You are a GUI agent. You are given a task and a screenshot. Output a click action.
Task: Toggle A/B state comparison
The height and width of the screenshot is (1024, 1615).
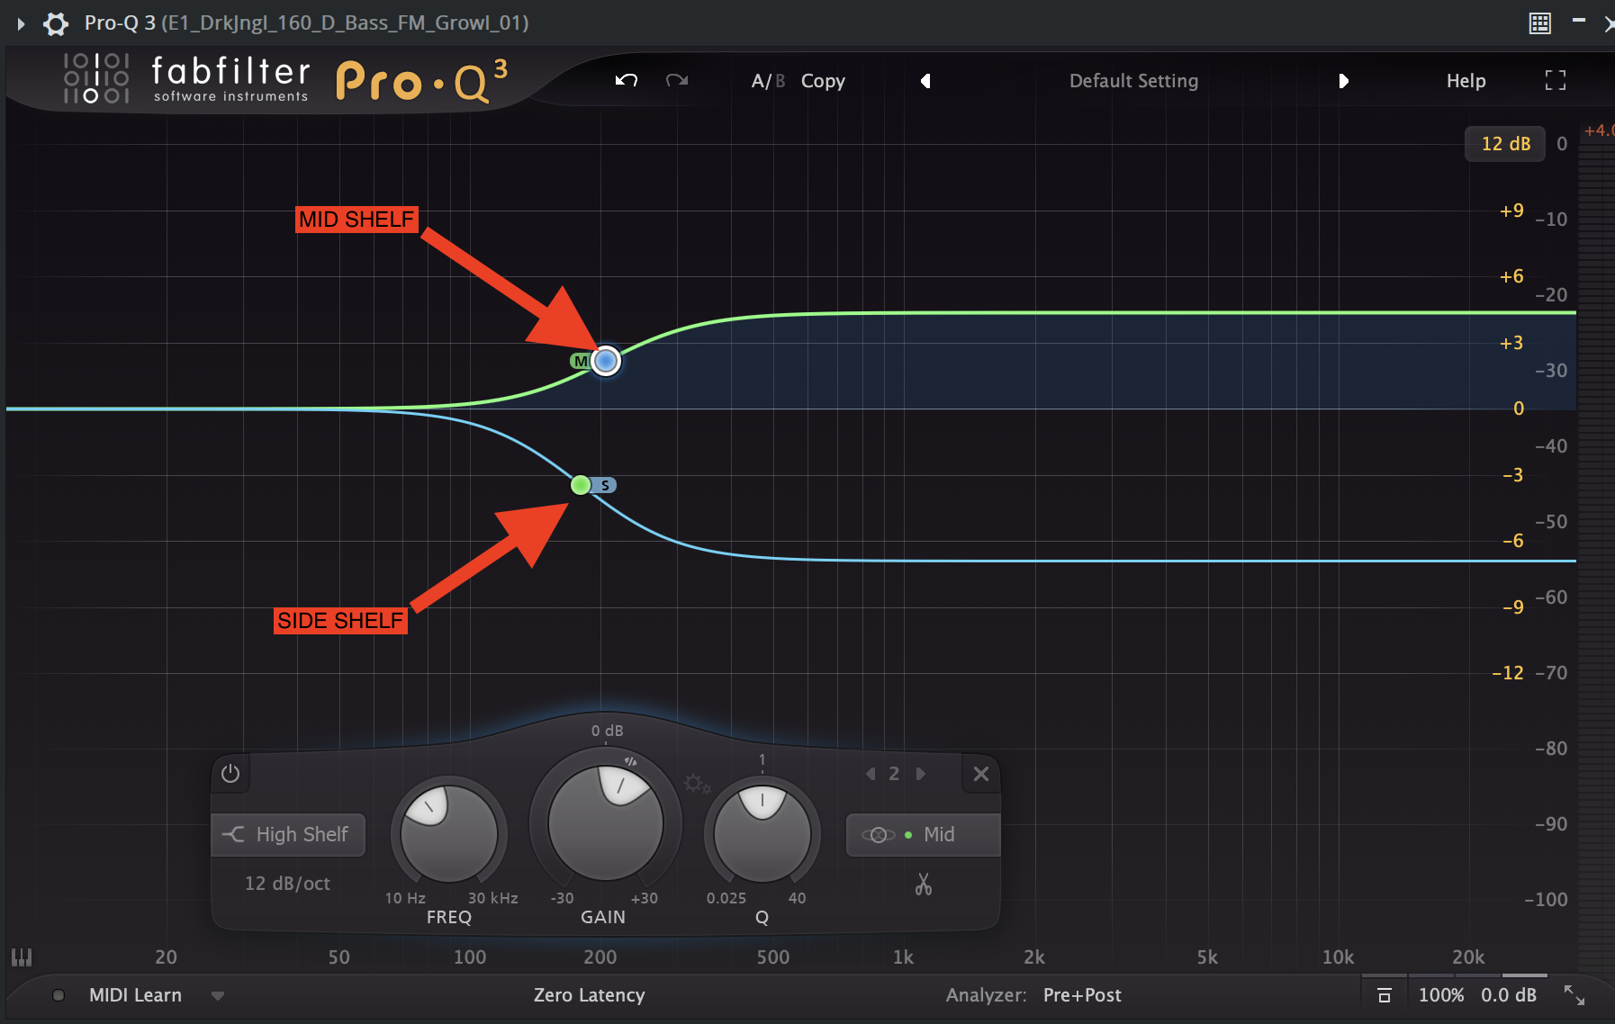click(768, 81)
